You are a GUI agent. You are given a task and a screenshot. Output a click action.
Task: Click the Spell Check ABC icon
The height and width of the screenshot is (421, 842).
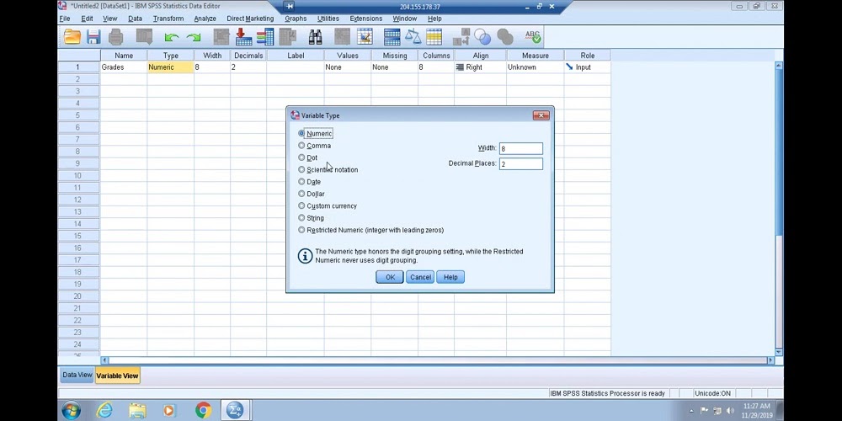[532, 37]
